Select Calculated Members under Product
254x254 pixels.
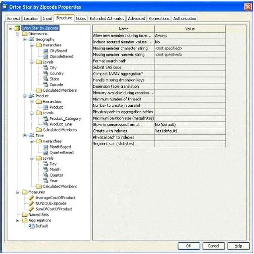[x=60, y=130]
